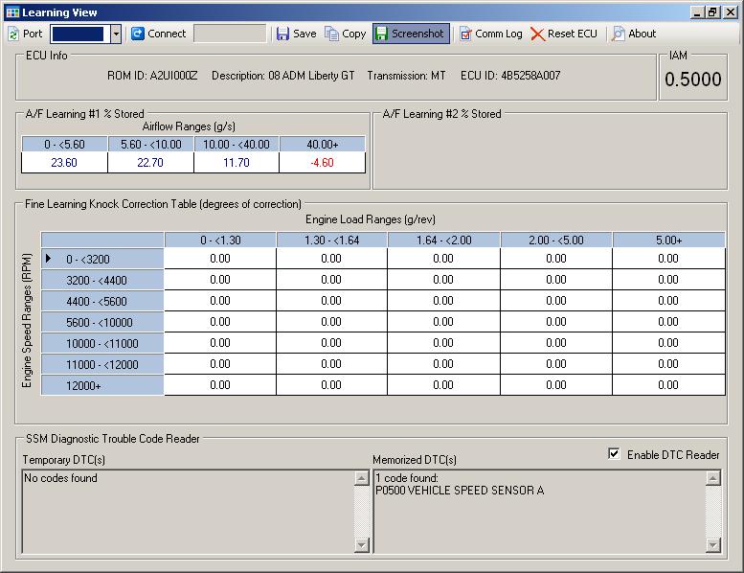Click the 11.70 A/F learning cell

click(x=237, y=162)
